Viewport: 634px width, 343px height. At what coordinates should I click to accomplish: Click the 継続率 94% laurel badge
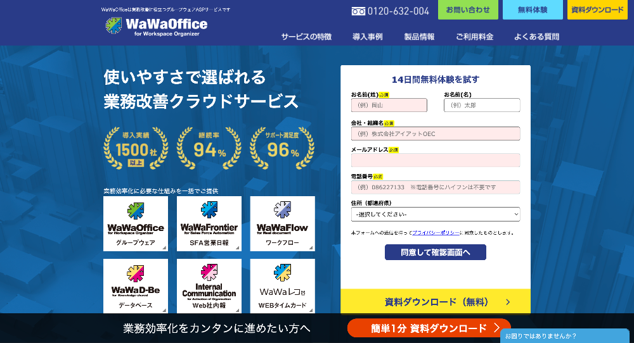pos(209,147)
